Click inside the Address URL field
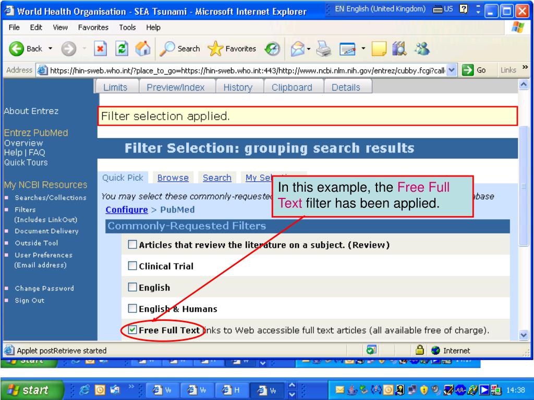Viewport: 534px width, 400px height. pos(247,70)
